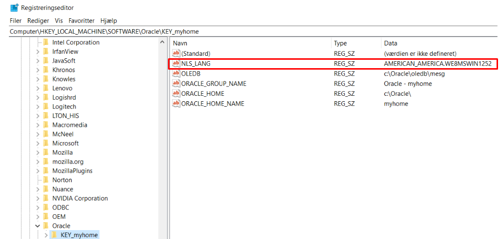Expand the IrfanView key
The height and width of the screenshot is (239, 501).
tap(38, 51)
